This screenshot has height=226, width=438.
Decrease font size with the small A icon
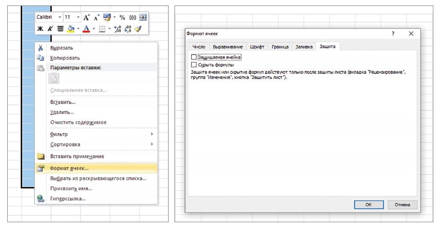96,17
